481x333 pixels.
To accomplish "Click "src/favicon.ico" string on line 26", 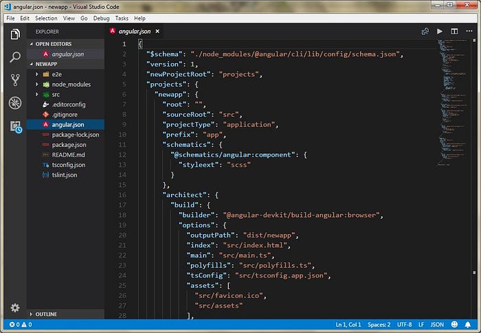I will pyautogui.click(x=229, y=296).
